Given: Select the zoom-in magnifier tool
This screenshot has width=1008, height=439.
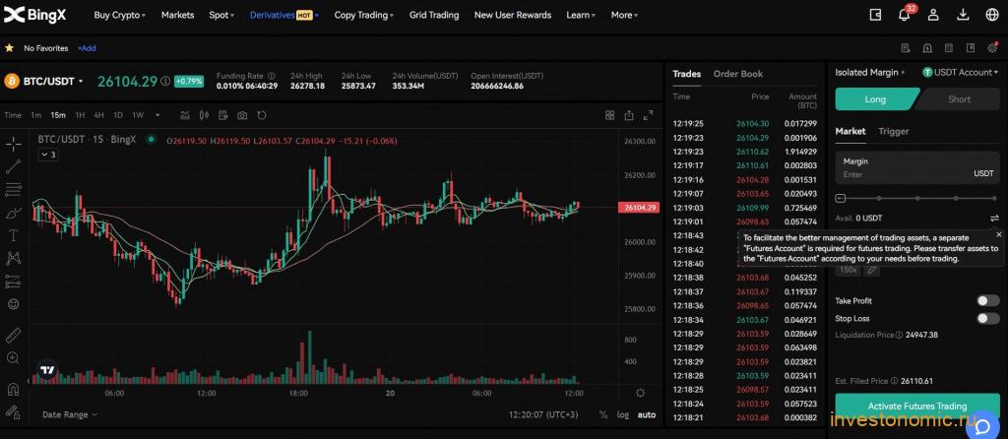Looking at the screenshot, I should click(x=13, y=358).
